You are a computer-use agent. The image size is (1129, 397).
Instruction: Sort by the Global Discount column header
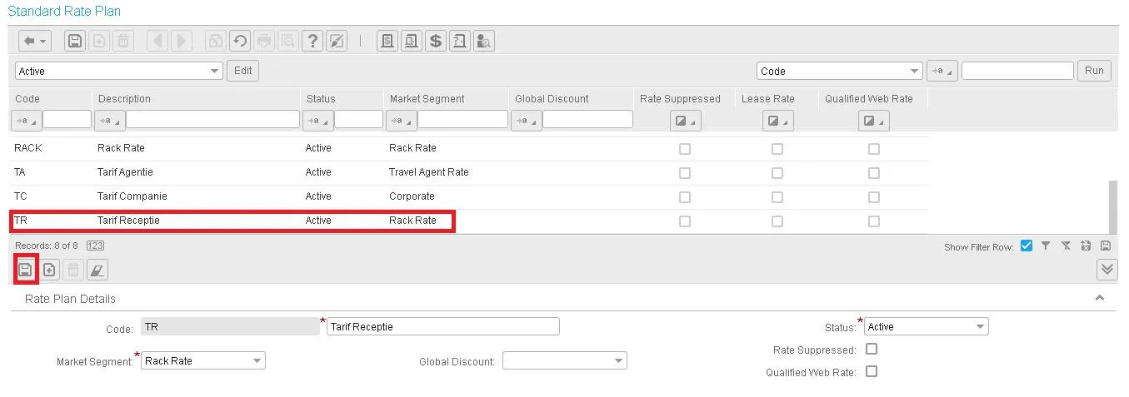[552, 99]
